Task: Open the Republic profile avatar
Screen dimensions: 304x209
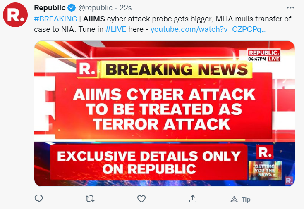Action: (16, 17)
